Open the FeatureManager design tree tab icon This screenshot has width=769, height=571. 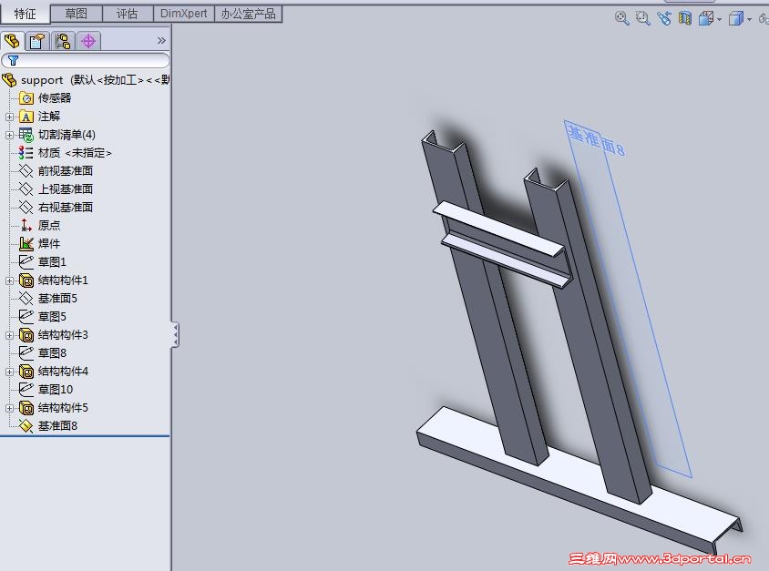pyautogui.click(x=12, y=41)
